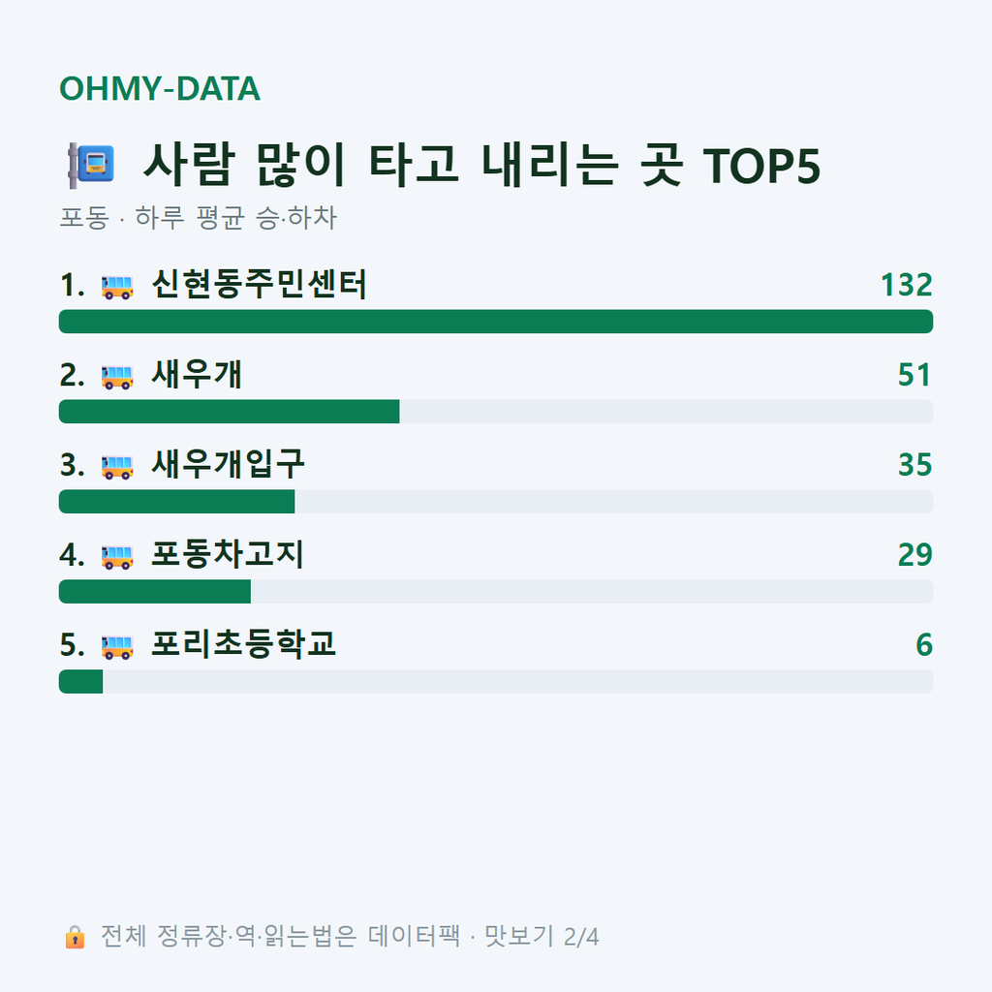Click the value 6 for 포리초등학교

(x=924, y=644)
